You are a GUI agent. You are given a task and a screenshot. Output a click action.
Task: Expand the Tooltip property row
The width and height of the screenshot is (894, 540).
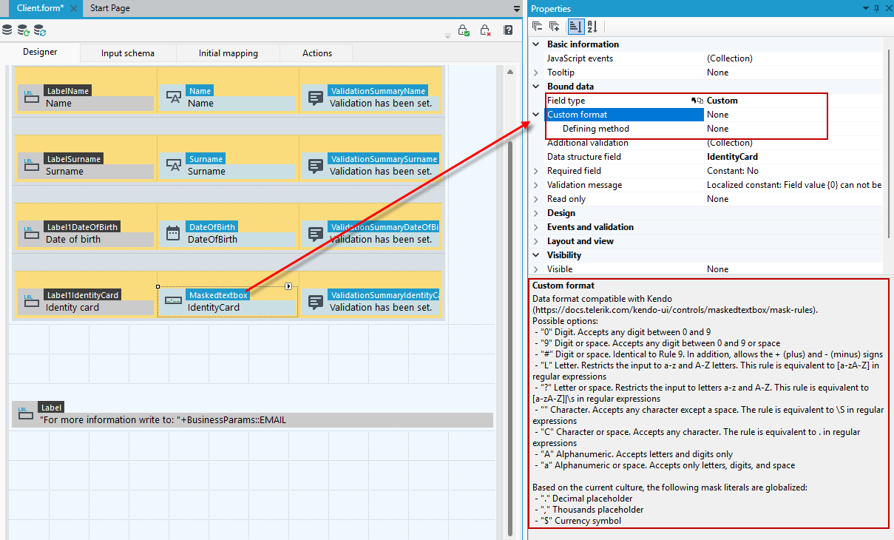pos(536,72)
